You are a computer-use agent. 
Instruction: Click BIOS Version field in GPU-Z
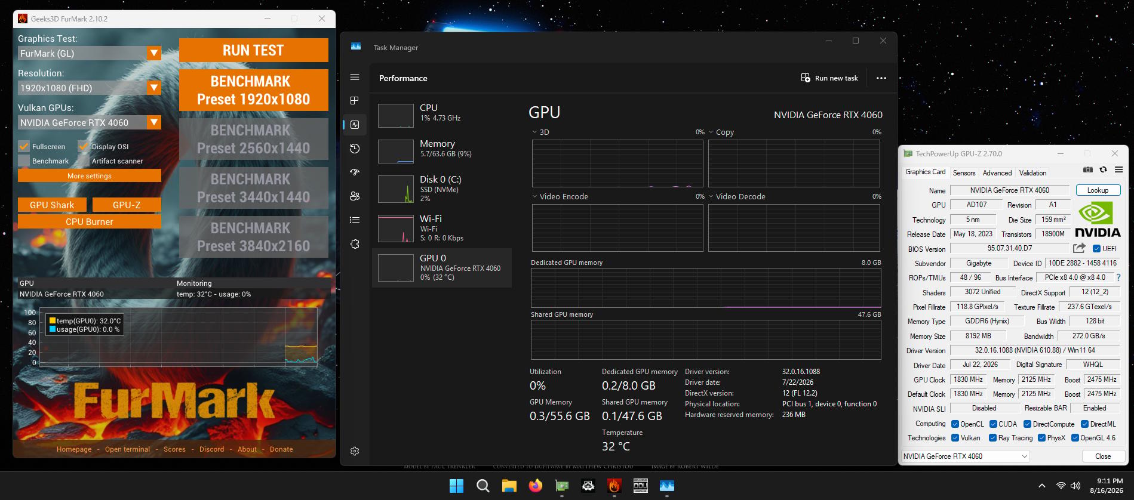1009,248
